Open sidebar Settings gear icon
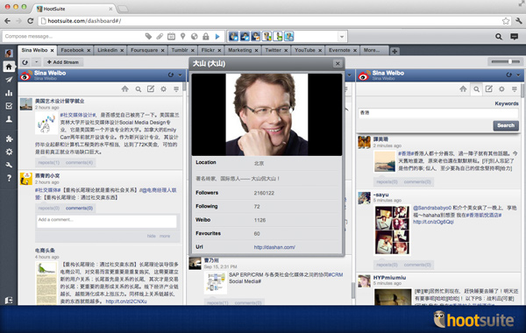This screenshot has height=333, width=526. [x=9, y=152]
